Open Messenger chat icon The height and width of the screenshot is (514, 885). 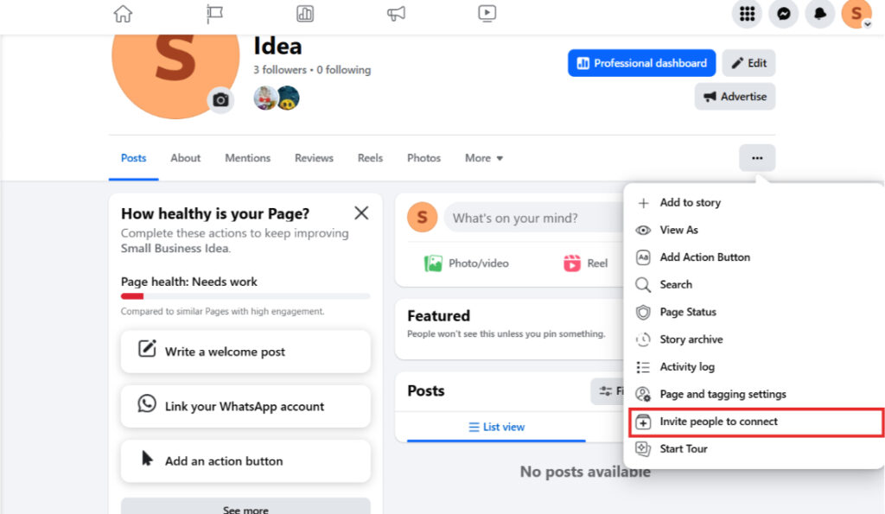point(783,14)
